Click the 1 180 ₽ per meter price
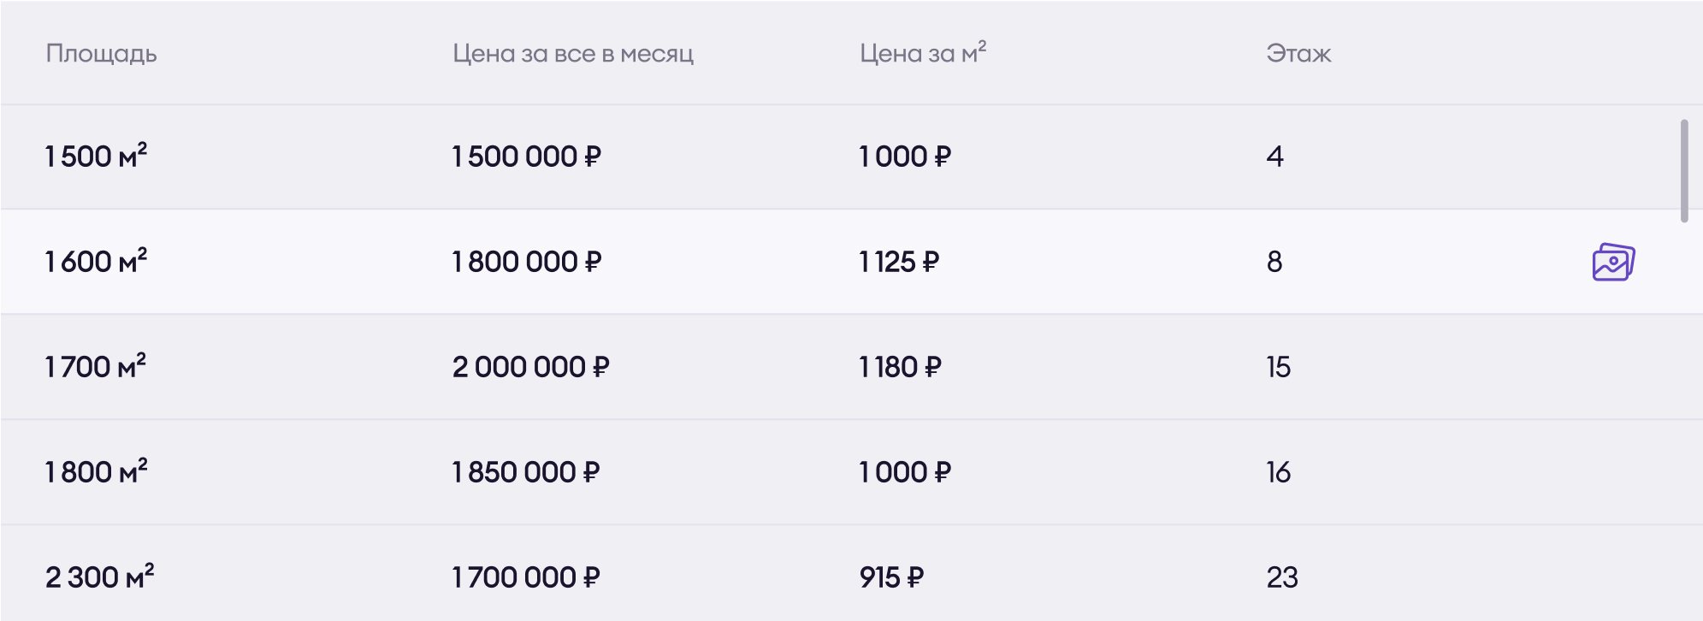Image resolution: width=1703 pixels, height=621 pixels. (900, 367)
